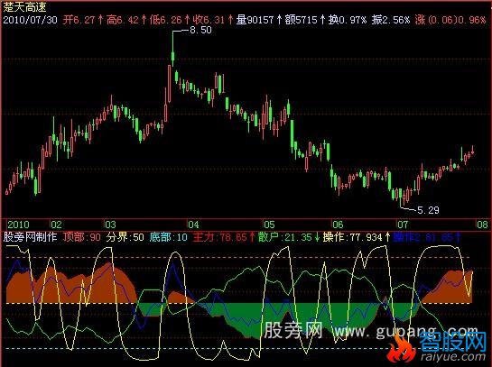Select the 06 month marker

(338, 225)
